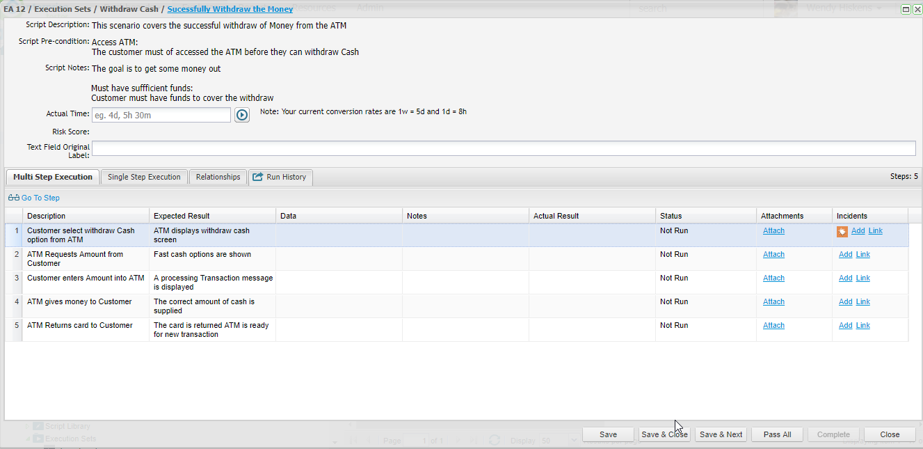The image size is (923, 449).
Task: Select the Multi Step Execution tab
Action: tap(53, 177)
